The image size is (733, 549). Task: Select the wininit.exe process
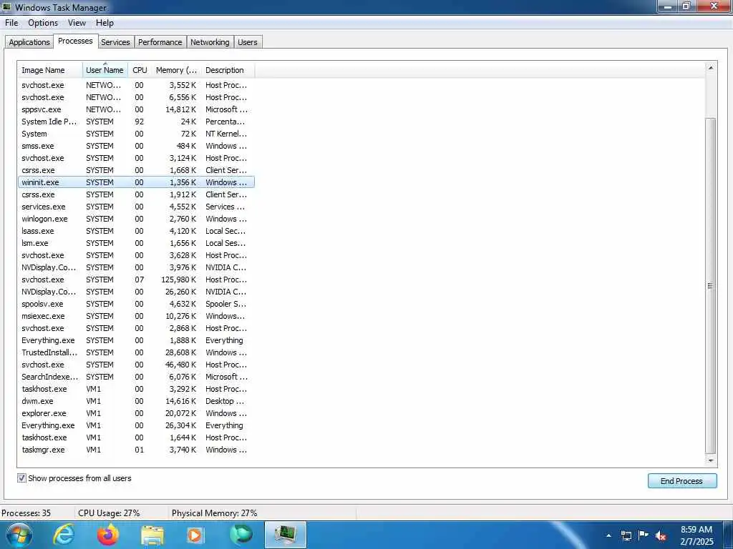click(x=136, y=182)
